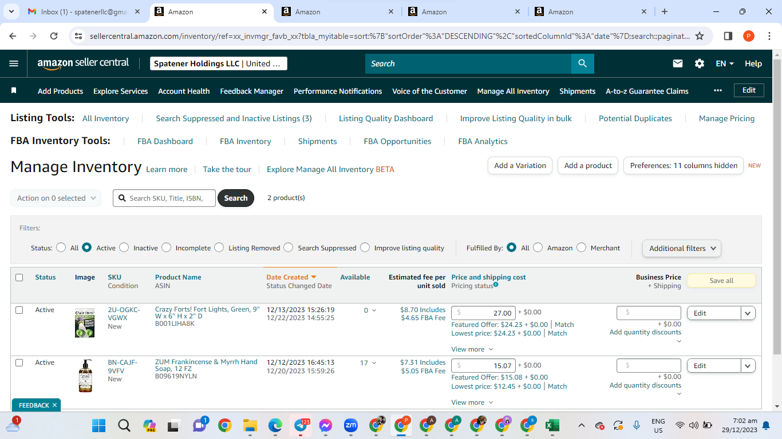This screenshot has width=782, height=439.
Task: Open the Chrome profile avatar
Action: pos(749,36)
